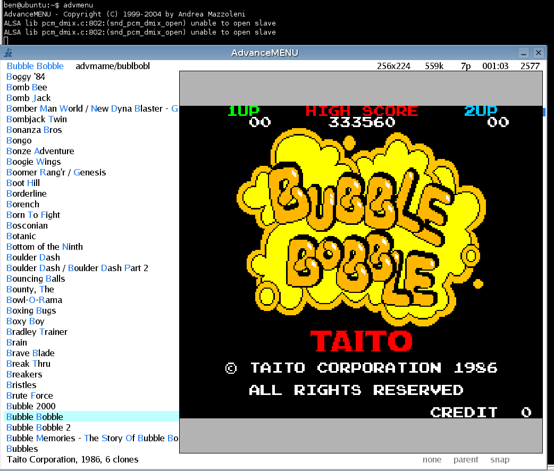This screenshot has width=554, height=471.
Task: Open the AdvanceMENU window menu icon
Action: pos(8,53)
